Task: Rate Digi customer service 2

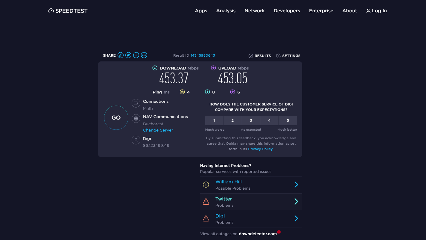Action: (x=232, y=120)
